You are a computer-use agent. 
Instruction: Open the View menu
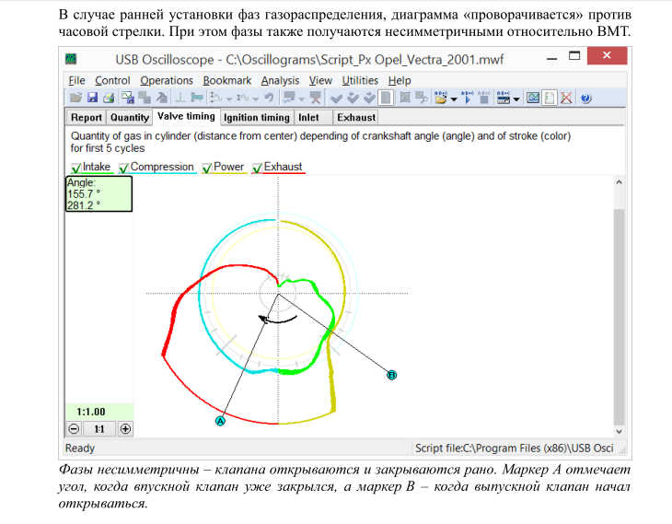click(320, 81)
